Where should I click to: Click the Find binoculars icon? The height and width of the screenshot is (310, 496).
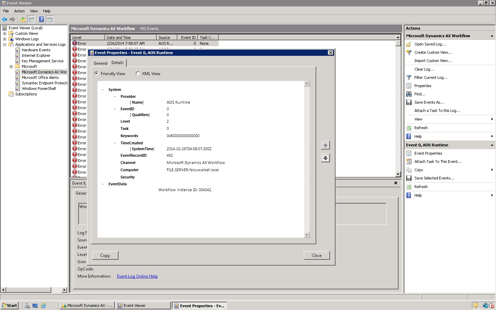[x=409, y=94]
